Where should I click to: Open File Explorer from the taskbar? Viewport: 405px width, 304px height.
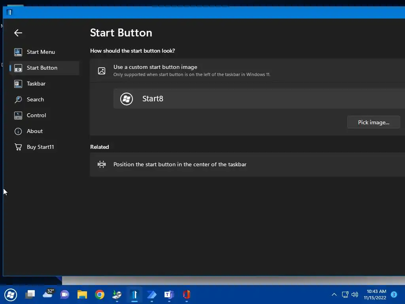(x=82, y=294)
